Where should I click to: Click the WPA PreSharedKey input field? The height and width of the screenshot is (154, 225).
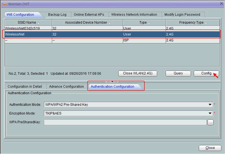tap(125, 122)
